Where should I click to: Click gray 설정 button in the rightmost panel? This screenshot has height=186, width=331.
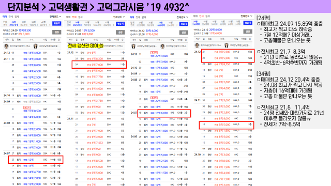[248, 32]
